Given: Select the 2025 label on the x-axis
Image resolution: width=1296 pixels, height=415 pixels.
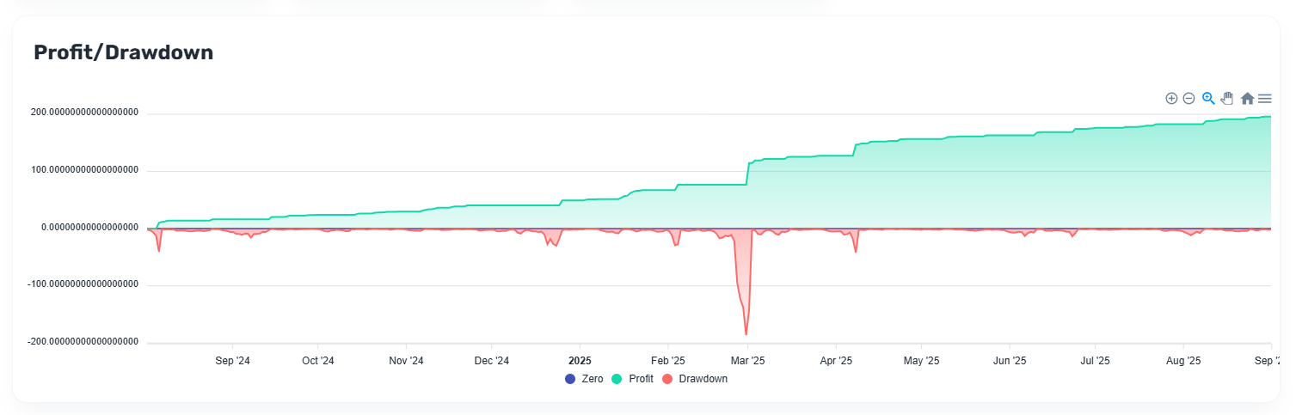Looking at the screenshot, I should 580,361.
